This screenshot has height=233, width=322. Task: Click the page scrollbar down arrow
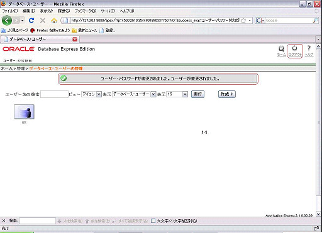click(x=318, y=214)
